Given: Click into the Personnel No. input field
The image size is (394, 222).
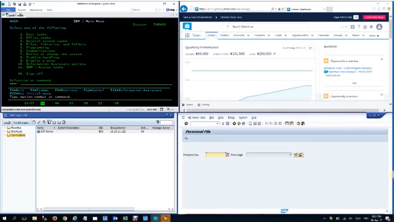Looking at the screenshot, I should [215, 155].
